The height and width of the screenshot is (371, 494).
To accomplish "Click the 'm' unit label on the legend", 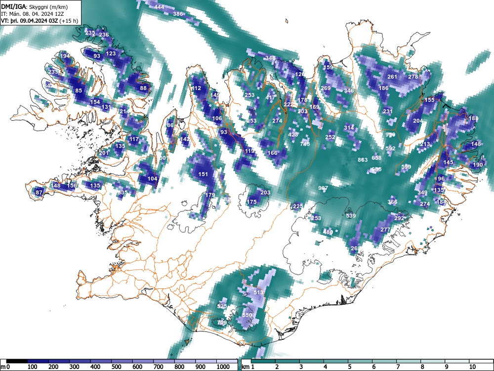I will pos(3,367).
